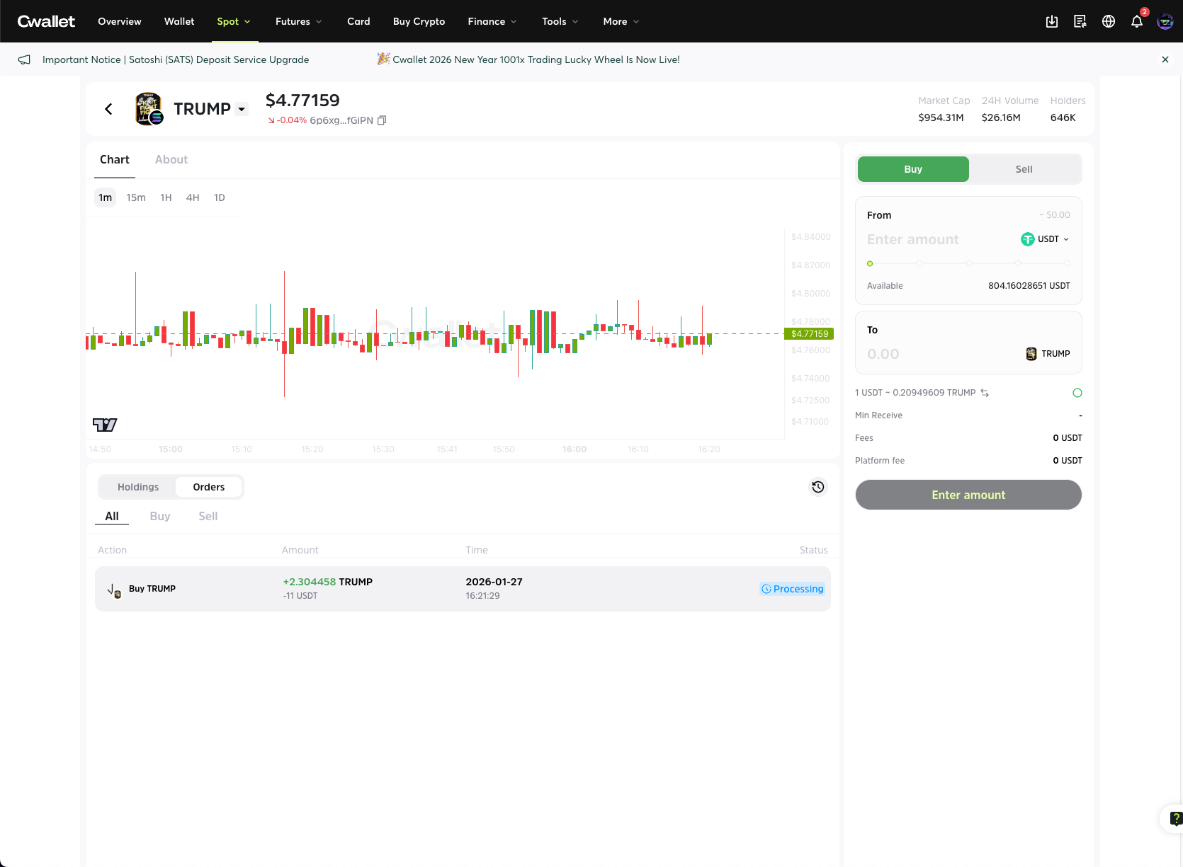This screenshot has height=867, width=1183.
Task: Open the orders list icon in header
Action: point(1080,21)
